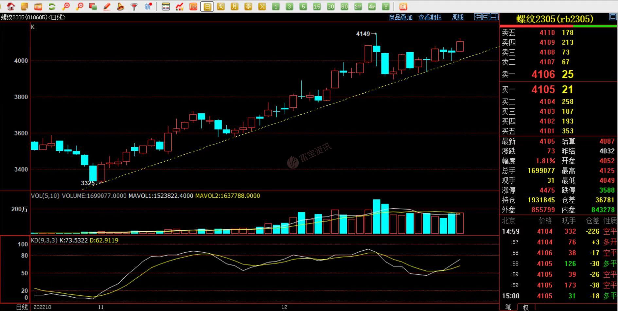The image size is (618, 311).
Task: Zoom in with the plus magnifier
Action: point(66,6)
